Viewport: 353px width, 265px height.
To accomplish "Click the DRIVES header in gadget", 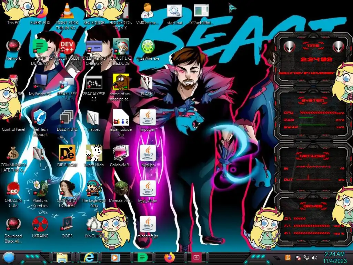I will tap(313, 206).
